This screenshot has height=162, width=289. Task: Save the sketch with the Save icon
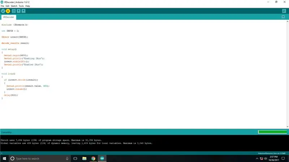[23, 11]
